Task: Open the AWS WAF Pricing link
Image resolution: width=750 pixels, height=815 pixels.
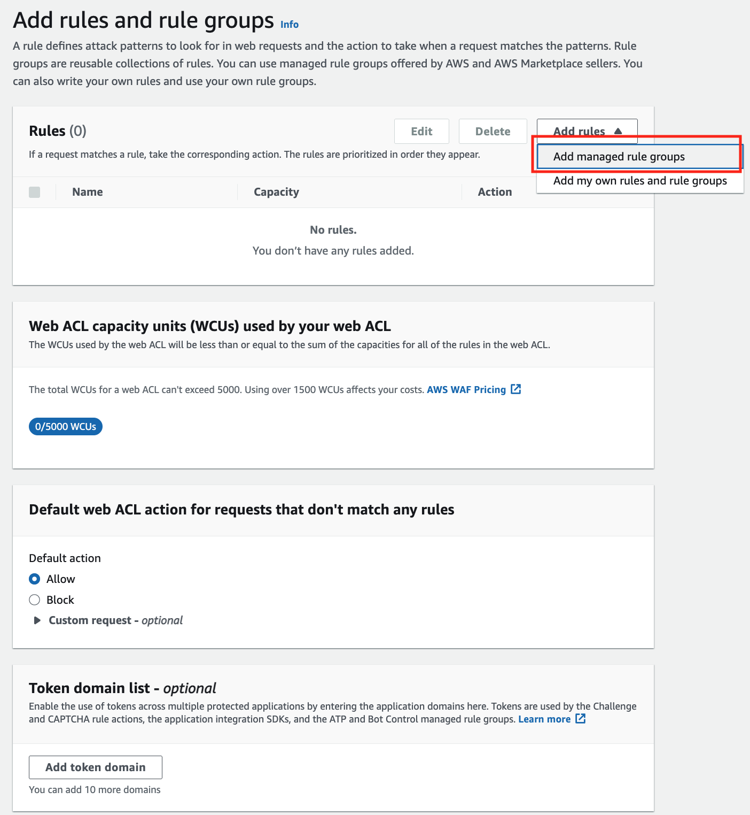Action: (x=466, y=390)
